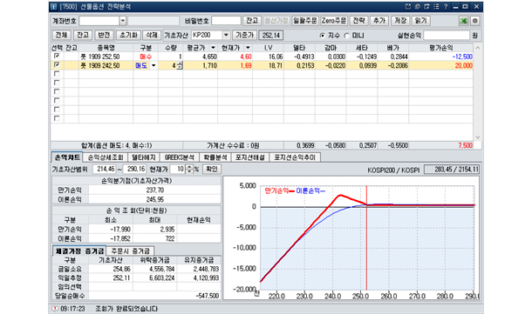This screenshot has height=314, width=532.
Task: Open the 평균가 column header dropdown arrow
Action: click(x=213, y=48)
